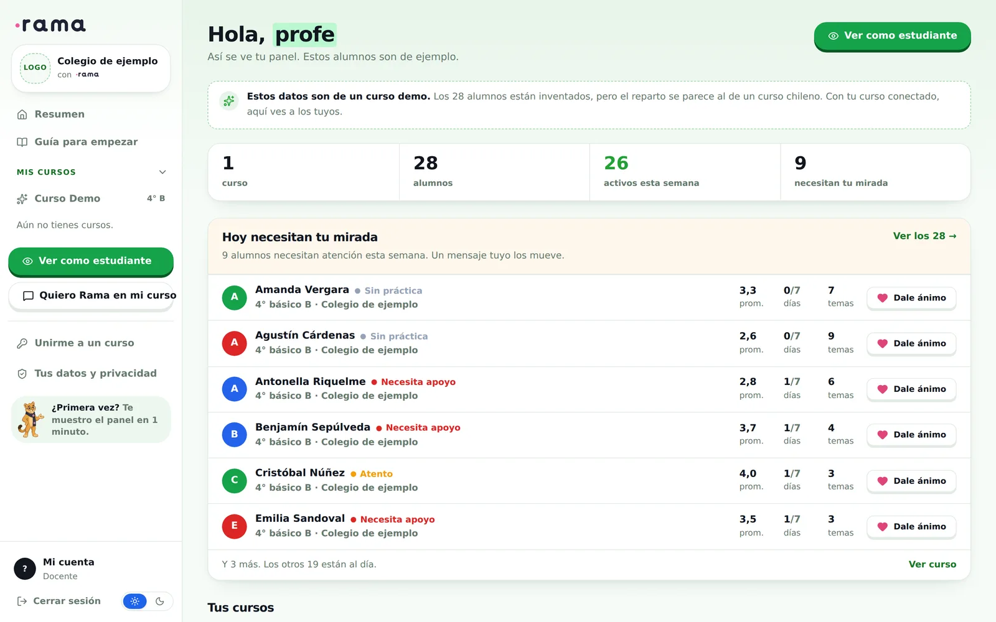Click the book icon beside Guía para empezar

(22, 142)
